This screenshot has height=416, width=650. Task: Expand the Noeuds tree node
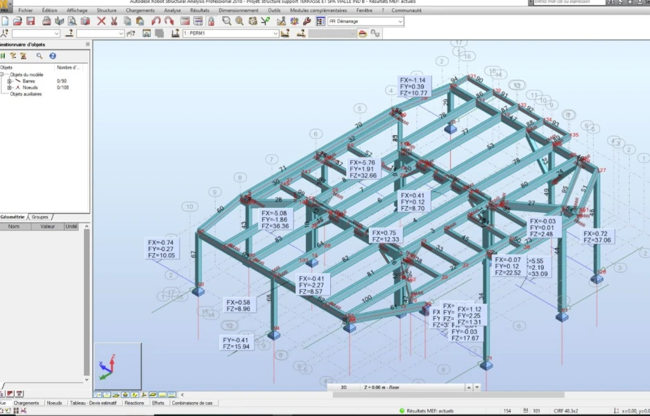(x=9, y=88)
